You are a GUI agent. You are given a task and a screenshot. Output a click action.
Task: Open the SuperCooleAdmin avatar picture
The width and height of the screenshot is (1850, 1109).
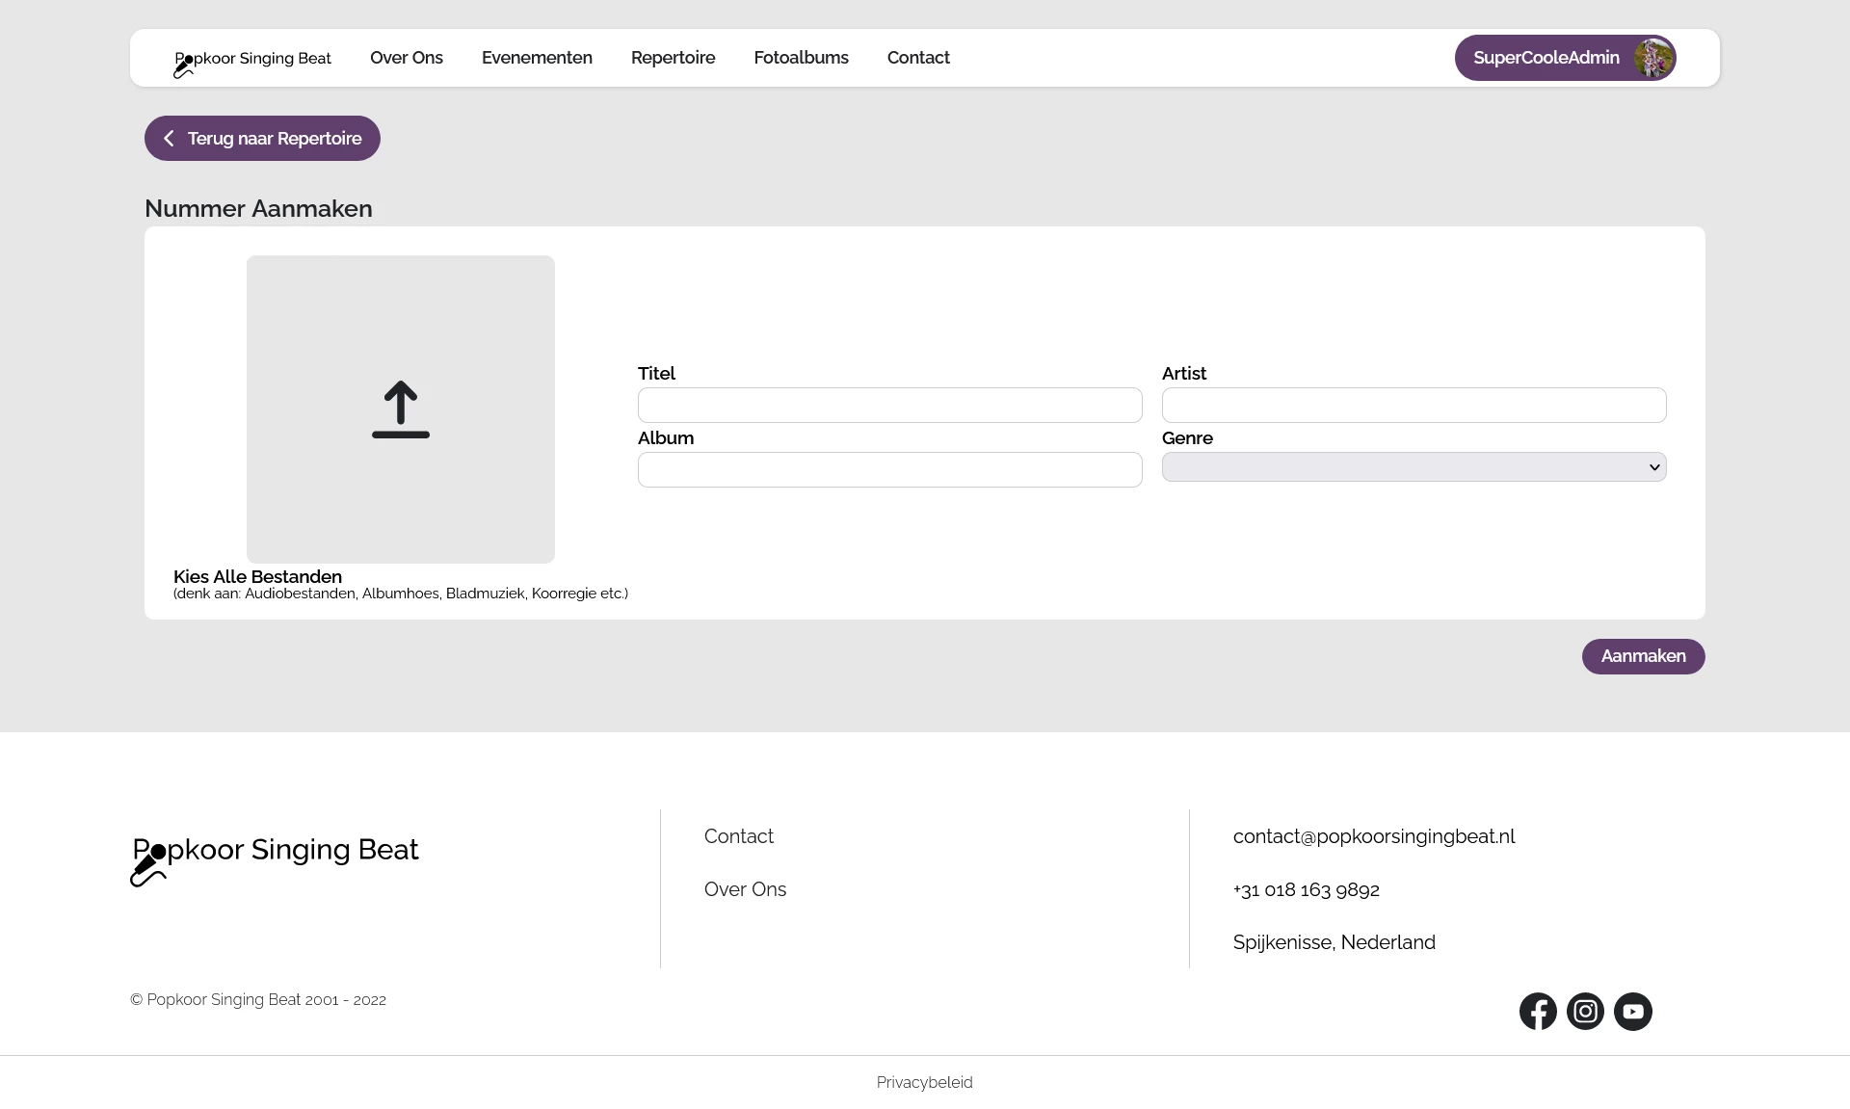1653,57
